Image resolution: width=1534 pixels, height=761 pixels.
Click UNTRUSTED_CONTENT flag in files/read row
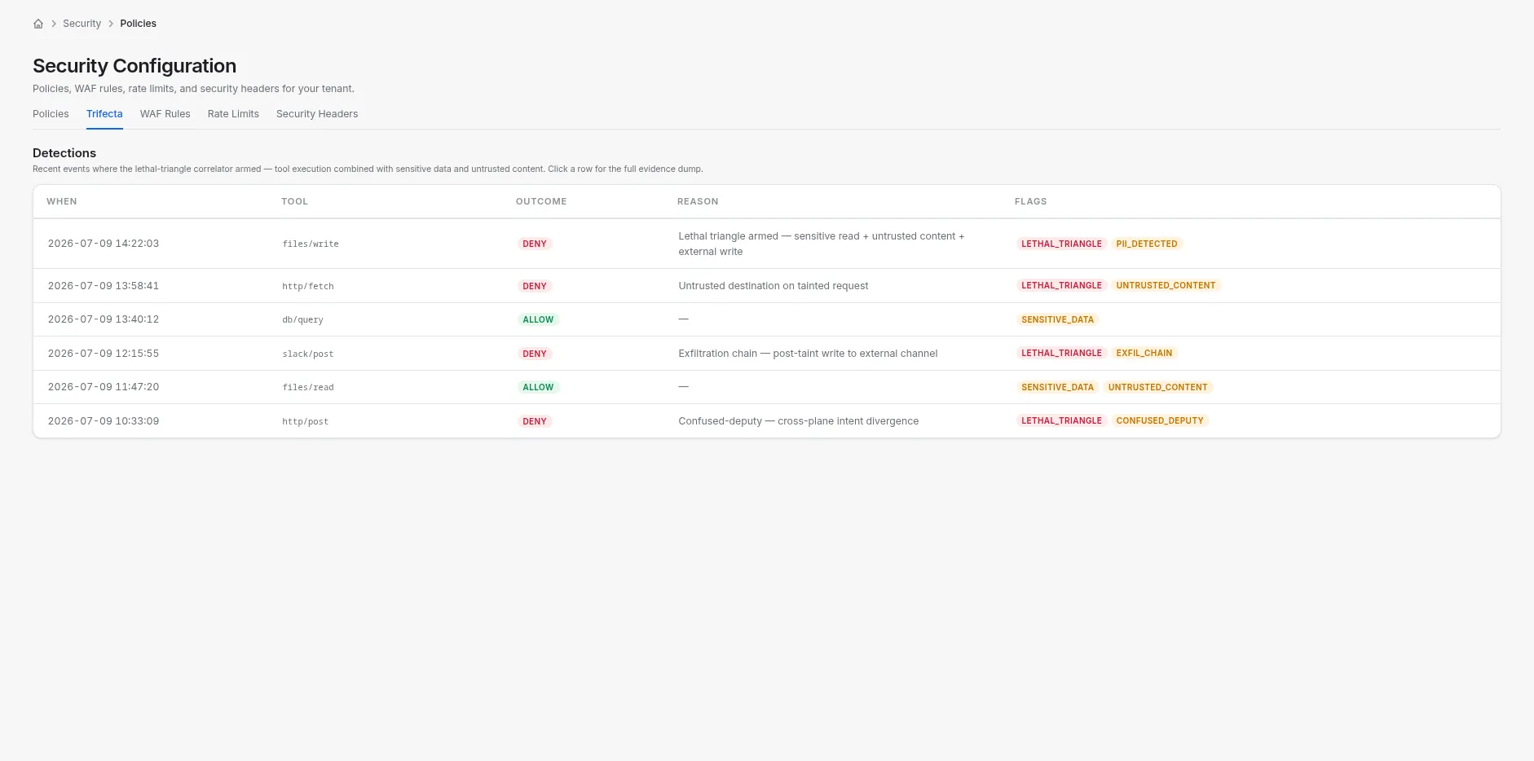[x=1157, y=387]
